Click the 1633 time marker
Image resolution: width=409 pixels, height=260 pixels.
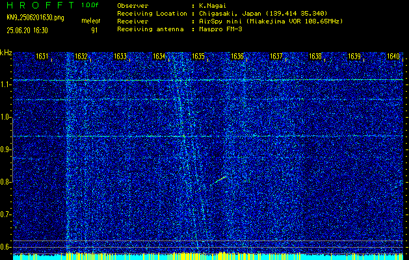click(x=120, y=56)
